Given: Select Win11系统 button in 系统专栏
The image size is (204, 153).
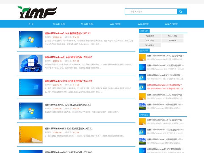Looking at the screenshot, I should pos(150,36).
